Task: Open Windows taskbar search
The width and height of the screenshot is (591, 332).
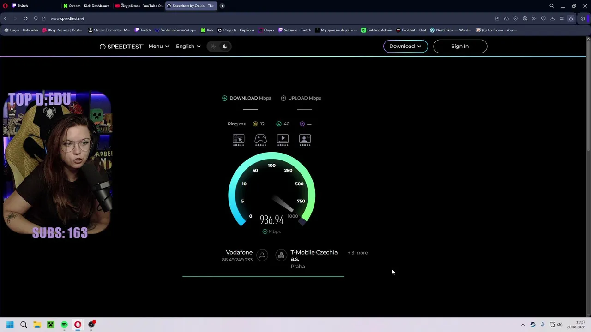Action: click(x=24, y=325)
